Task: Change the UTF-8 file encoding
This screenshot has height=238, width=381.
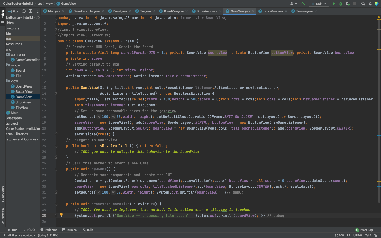Action: tap(357, 235)
